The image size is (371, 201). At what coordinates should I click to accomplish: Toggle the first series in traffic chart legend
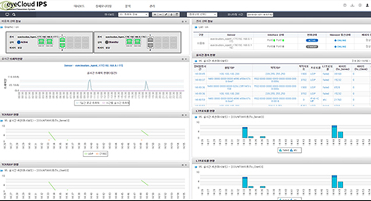[x=88, y=103]
